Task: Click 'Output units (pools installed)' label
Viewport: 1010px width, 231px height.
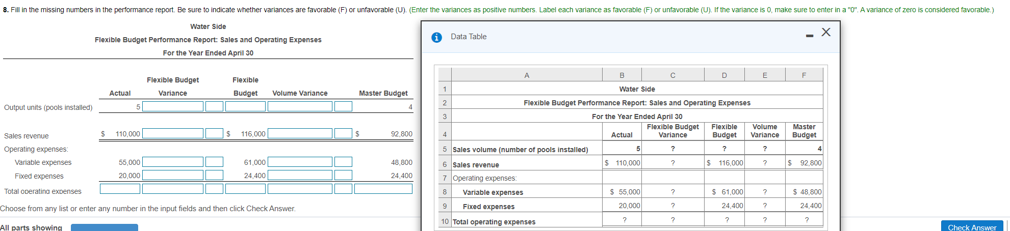Action: [x=48, y=107]
